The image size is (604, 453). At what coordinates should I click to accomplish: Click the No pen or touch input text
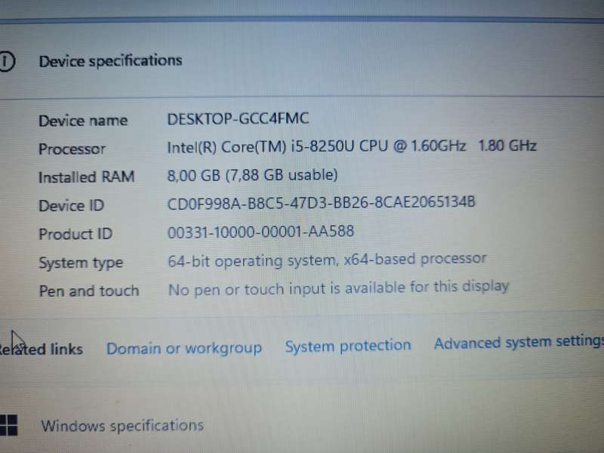(x=338, y=288)
